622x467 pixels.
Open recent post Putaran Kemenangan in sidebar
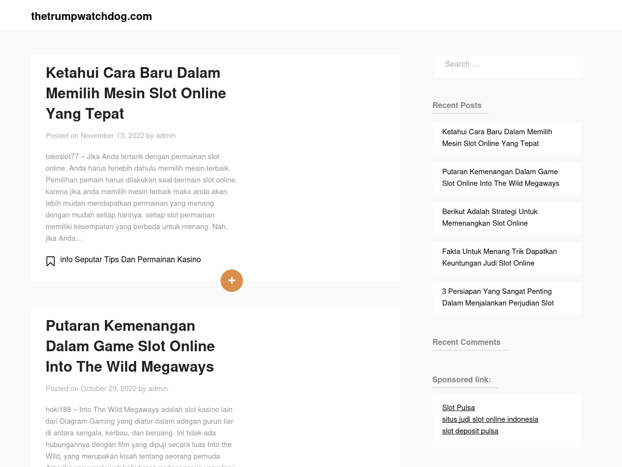(501, 178)
